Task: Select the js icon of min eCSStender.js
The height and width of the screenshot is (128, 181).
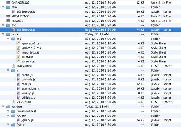Action: pos(13,12)
